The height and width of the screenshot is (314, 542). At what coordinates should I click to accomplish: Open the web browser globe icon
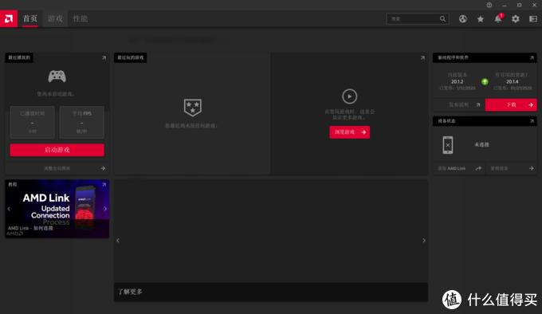[x=463, y=19]
